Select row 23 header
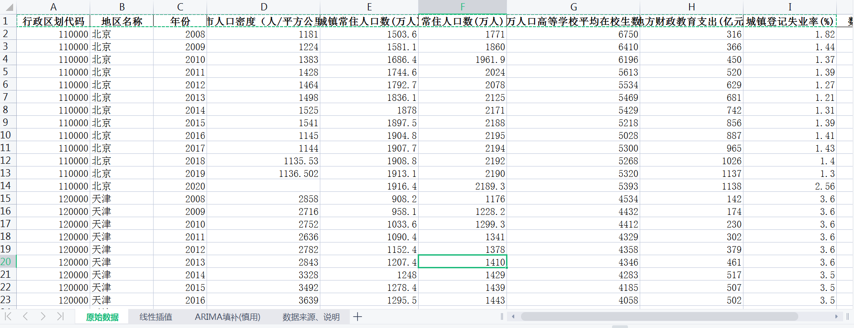Image resolution: width=854 pixels, height=328 pixels. point(8,299)
